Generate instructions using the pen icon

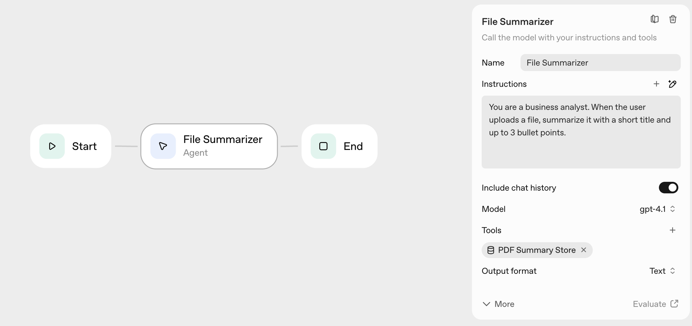673,84
